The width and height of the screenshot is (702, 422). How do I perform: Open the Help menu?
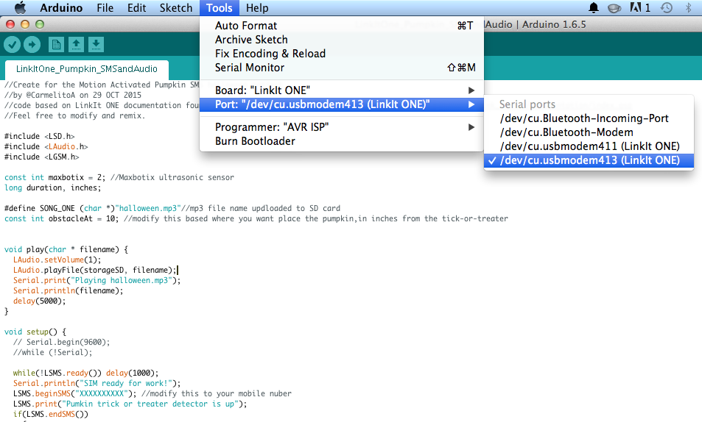click(x=257, y=7)
